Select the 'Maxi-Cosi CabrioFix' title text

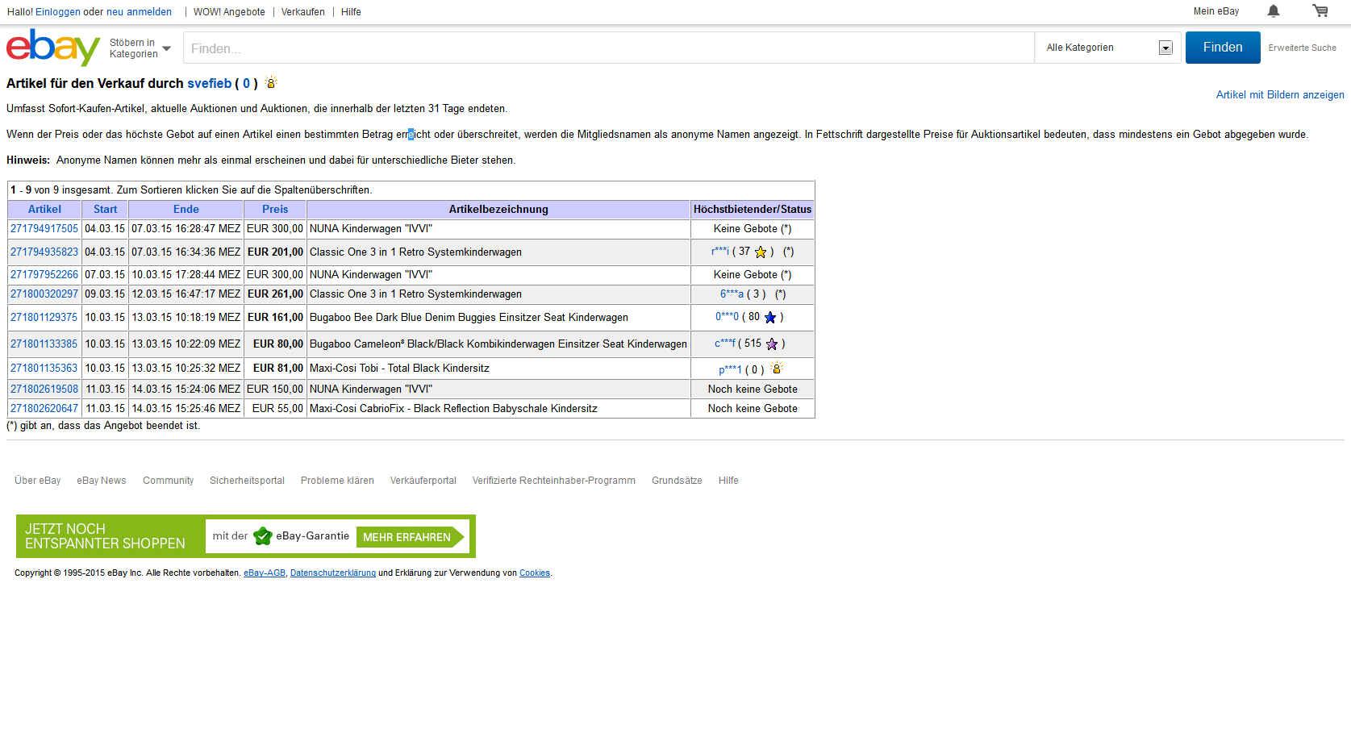357,409
